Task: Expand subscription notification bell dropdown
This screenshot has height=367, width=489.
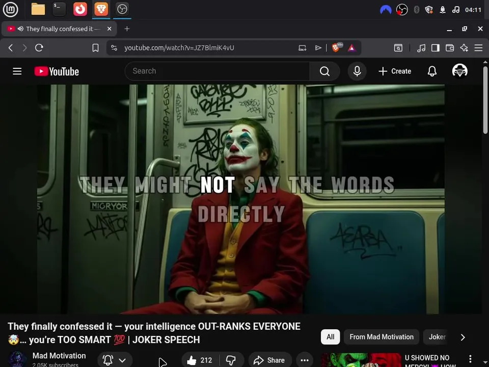Action: [x=115, y=360]
